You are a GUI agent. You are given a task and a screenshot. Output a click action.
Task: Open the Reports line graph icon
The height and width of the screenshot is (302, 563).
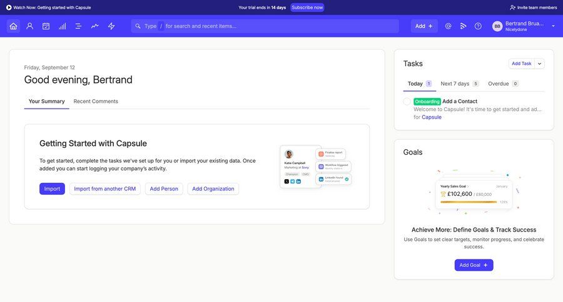pyautogui.click(x=94, y=26)
